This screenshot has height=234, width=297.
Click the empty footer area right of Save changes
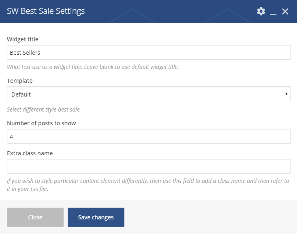(x=211, y=217)
